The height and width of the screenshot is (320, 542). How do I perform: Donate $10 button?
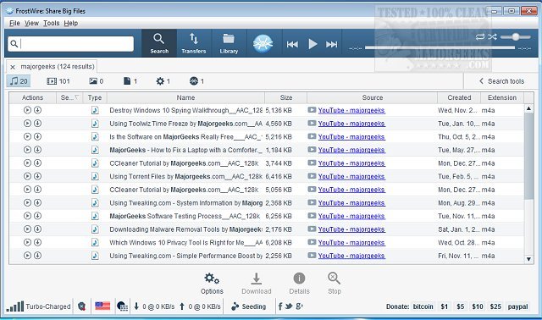pos(478,306)
